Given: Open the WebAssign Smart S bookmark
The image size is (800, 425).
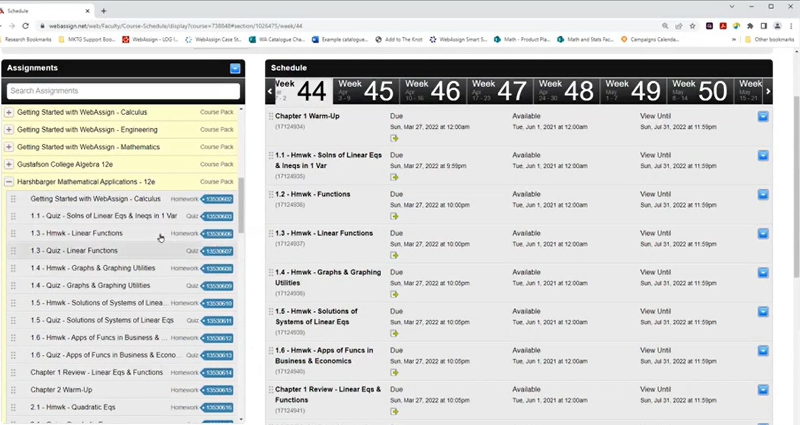Looking at the screenshot, I should (x=459, y=39).
